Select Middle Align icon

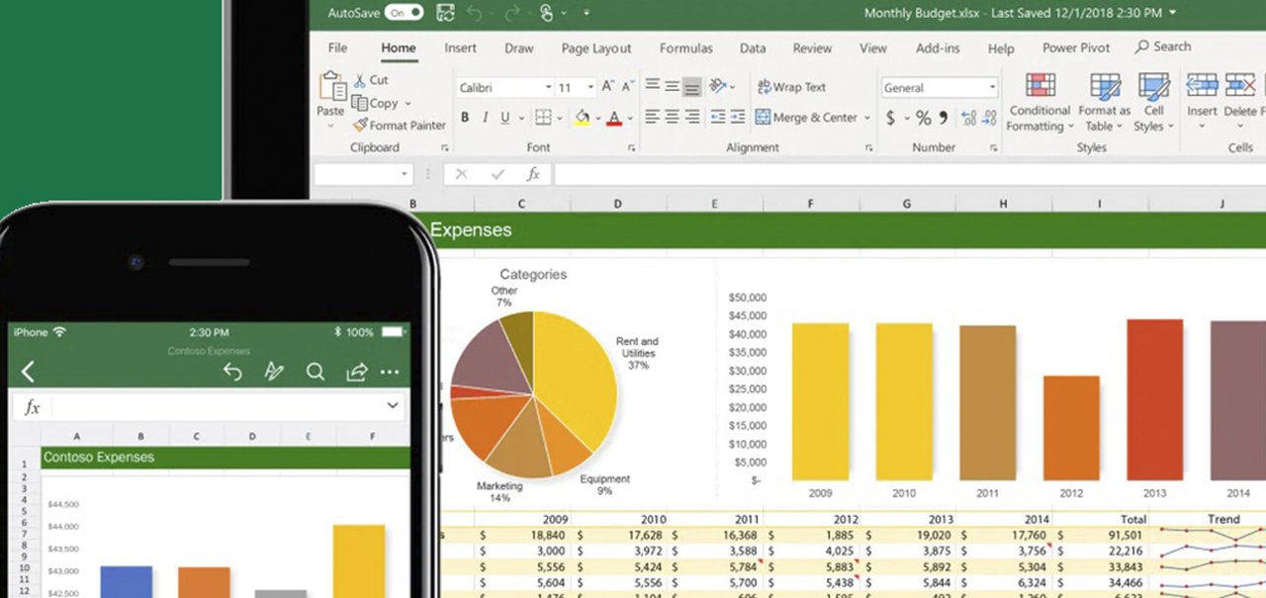tap(672, 87)
